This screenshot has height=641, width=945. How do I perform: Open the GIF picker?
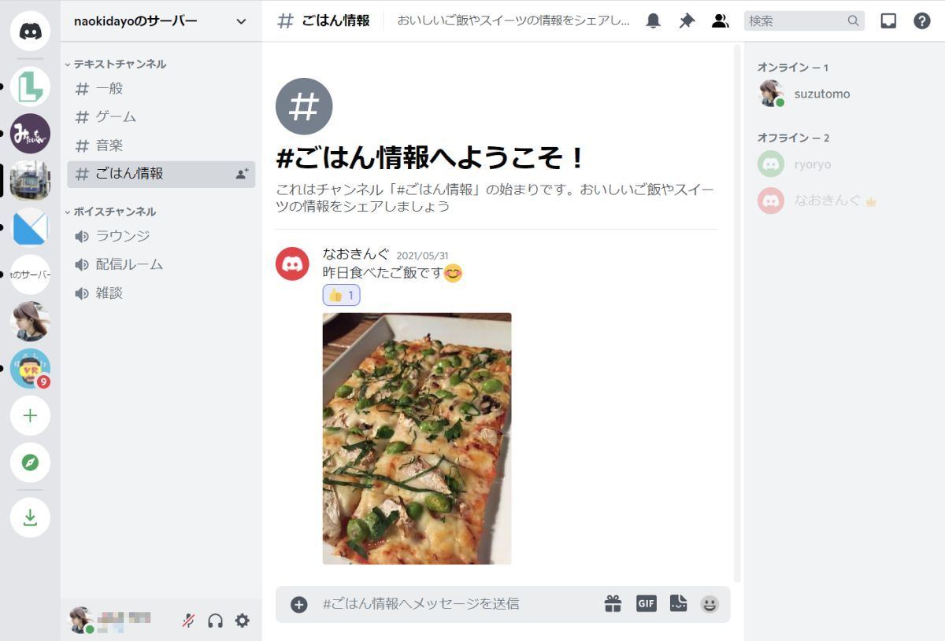(646, 603)
